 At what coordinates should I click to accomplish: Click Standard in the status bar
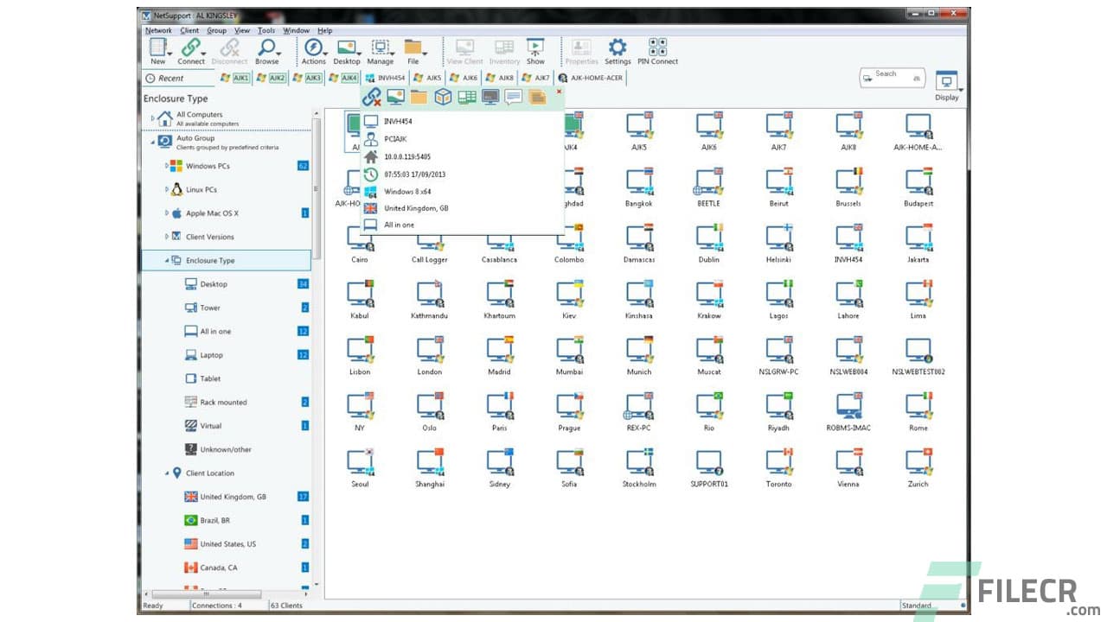tap(918, 606)
